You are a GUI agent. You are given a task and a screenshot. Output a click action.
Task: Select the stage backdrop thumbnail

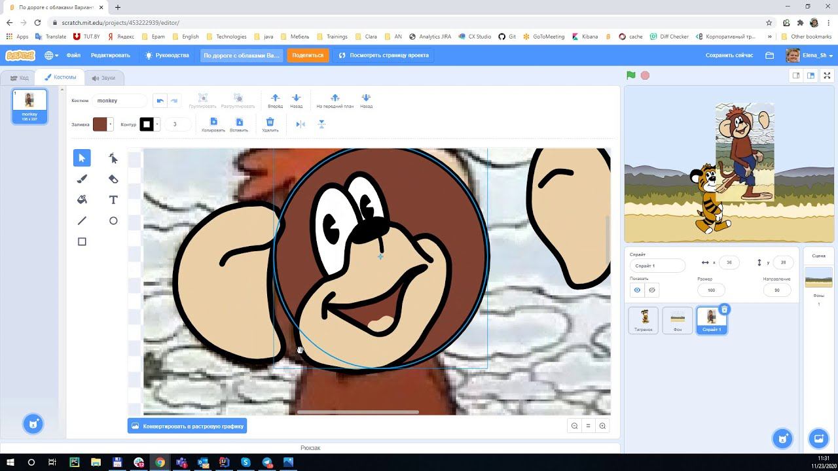(x=818, y=277)
